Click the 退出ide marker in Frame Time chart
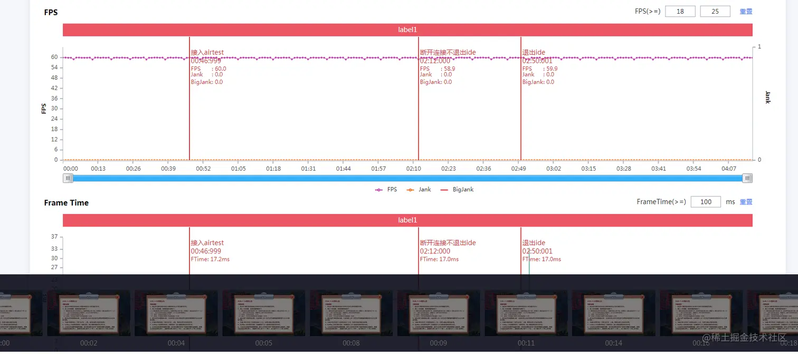Image resolution: width=798 pixels, height=354 pixels. (x=534, y=243)
